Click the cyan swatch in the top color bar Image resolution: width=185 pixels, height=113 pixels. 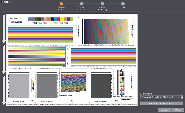click(x=55, y=19)
